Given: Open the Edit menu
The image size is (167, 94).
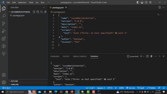Looking at the screenshot, I should 14,2.
